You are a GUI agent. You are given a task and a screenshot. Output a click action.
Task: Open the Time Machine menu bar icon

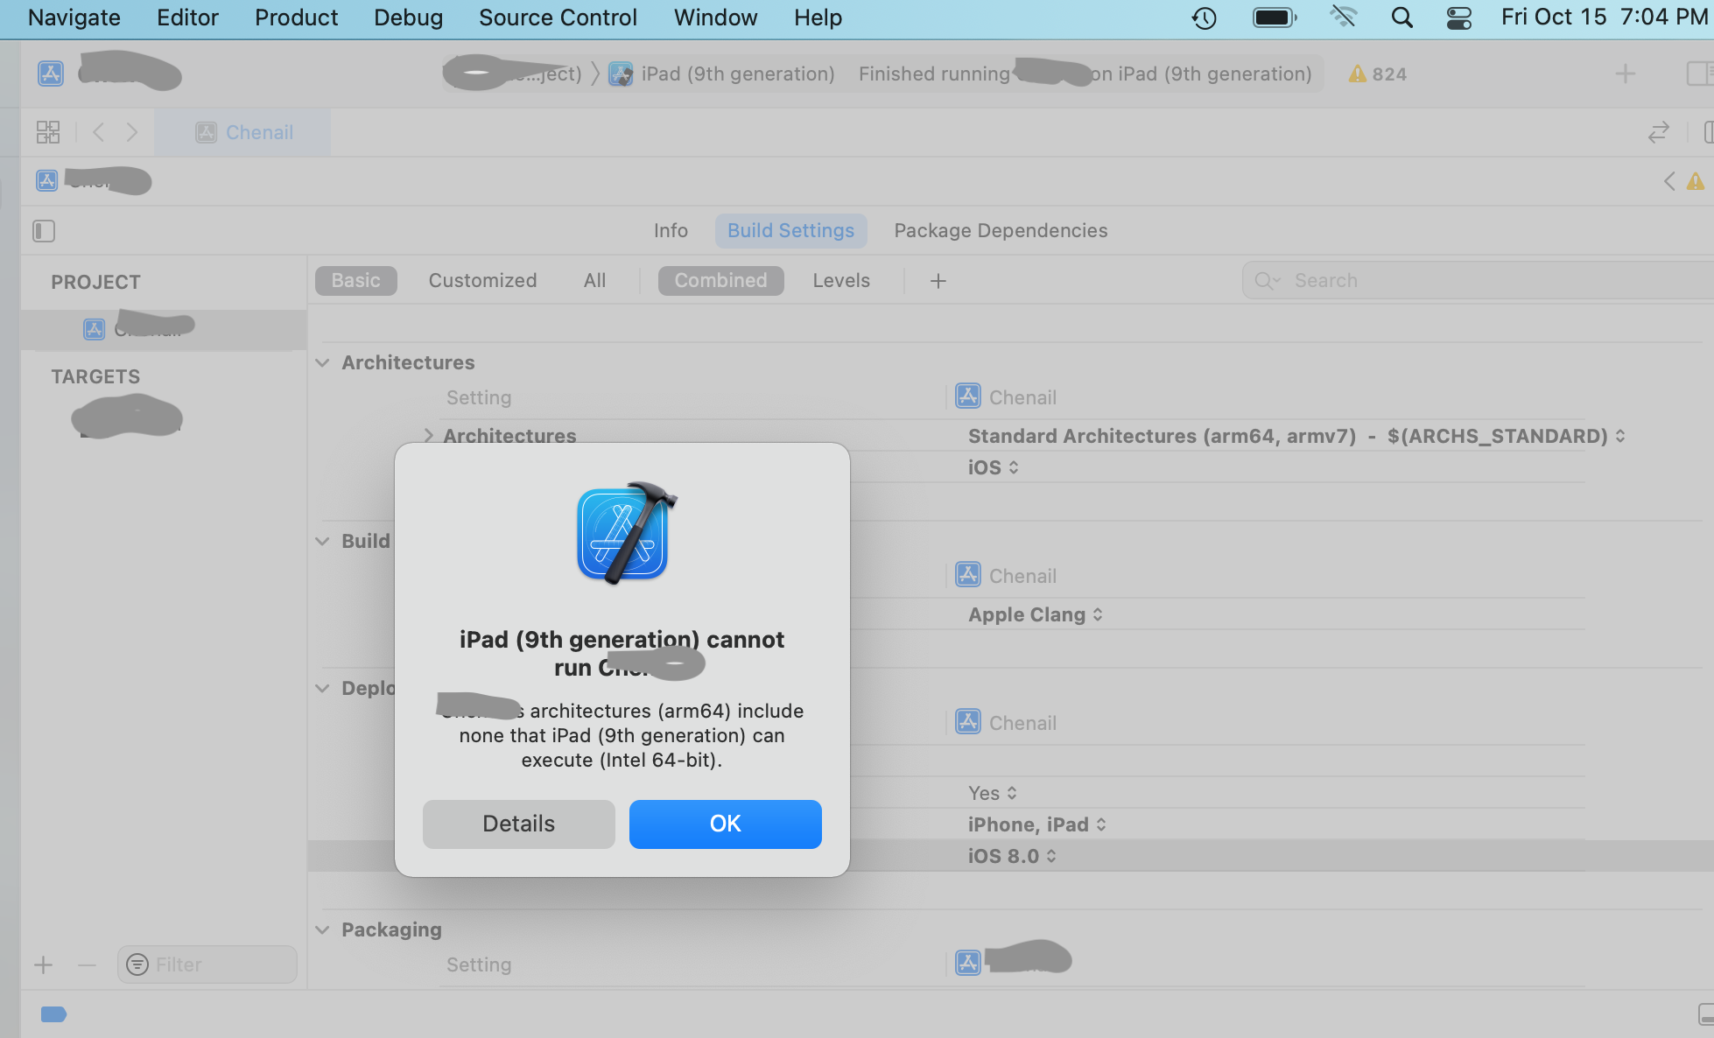coord(1205,18)
